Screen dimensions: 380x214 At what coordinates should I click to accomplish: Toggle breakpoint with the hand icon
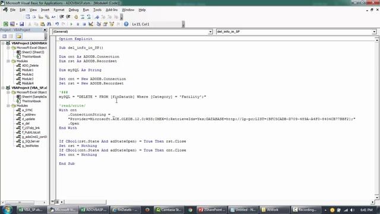pos(76,17)
